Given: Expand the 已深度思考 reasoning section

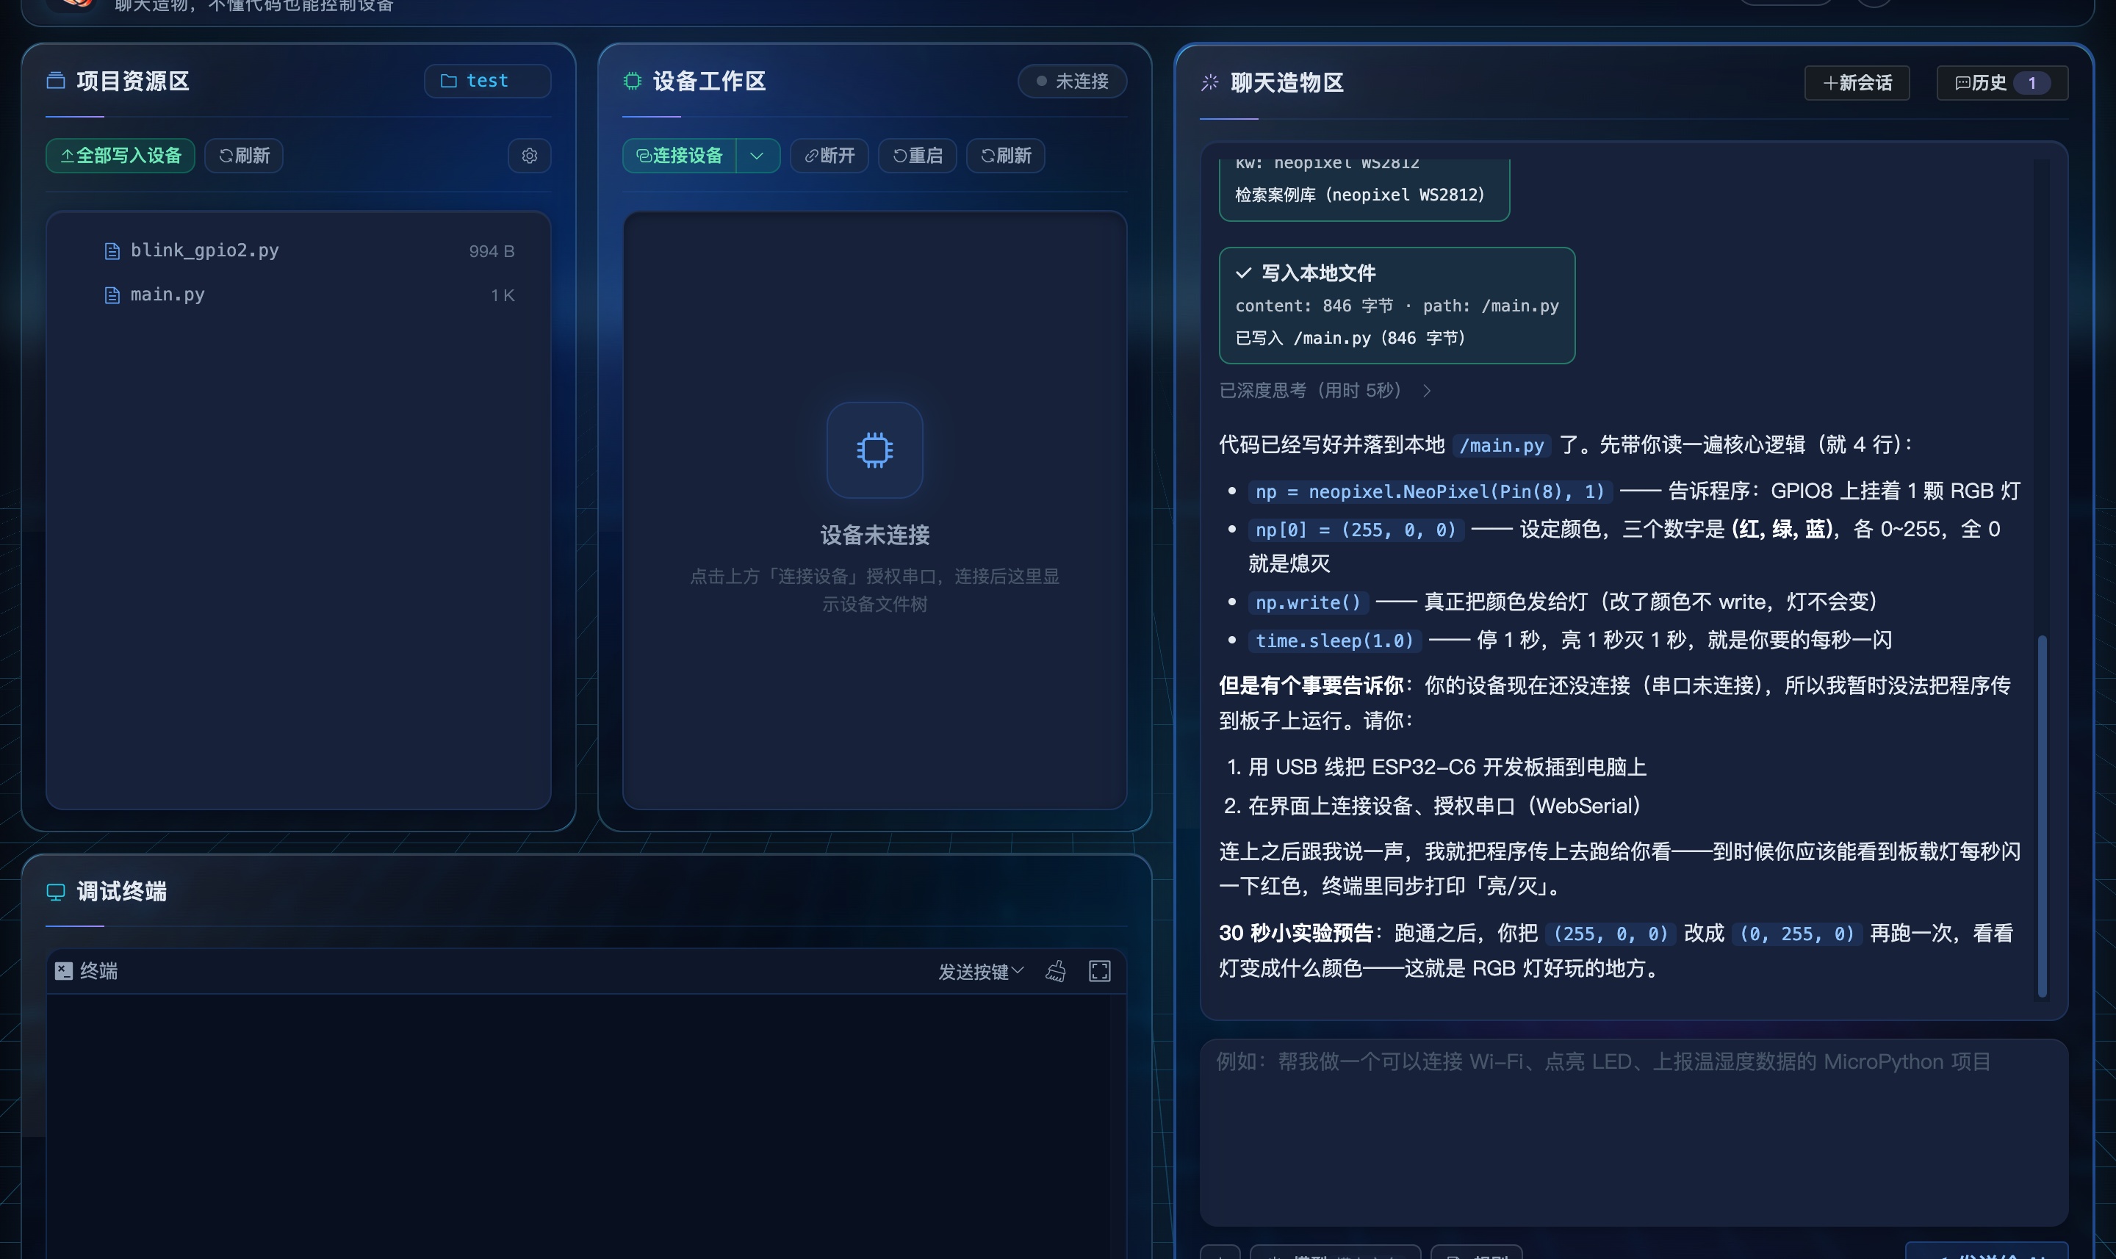Looking at the screenshot, I should point(1325,390).
